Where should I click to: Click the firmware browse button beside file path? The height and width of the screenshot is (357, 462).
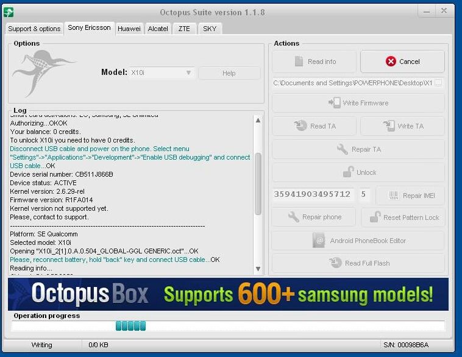point(438,83)
